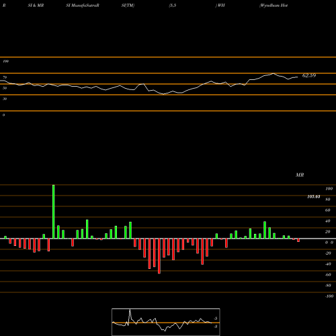The height and width of the screenshot is (336, 336).
Task: Click the tallest green MR bar
Action: 53,212
